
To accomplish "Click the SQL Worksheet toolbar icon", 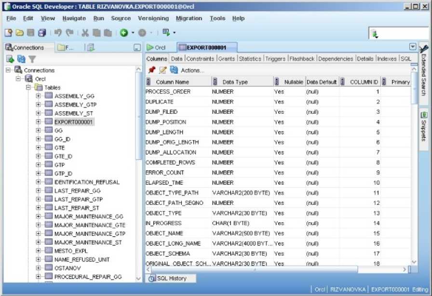I will (x=166, y=32).
